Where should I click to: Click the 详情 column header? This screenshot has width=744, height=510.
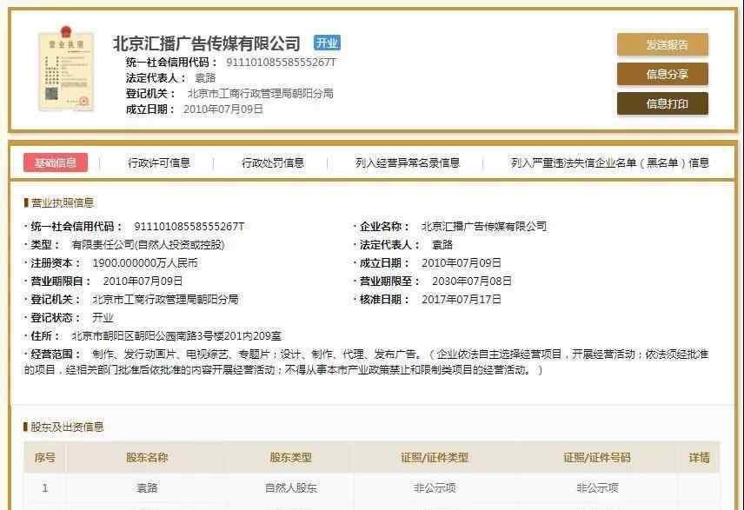700,457
